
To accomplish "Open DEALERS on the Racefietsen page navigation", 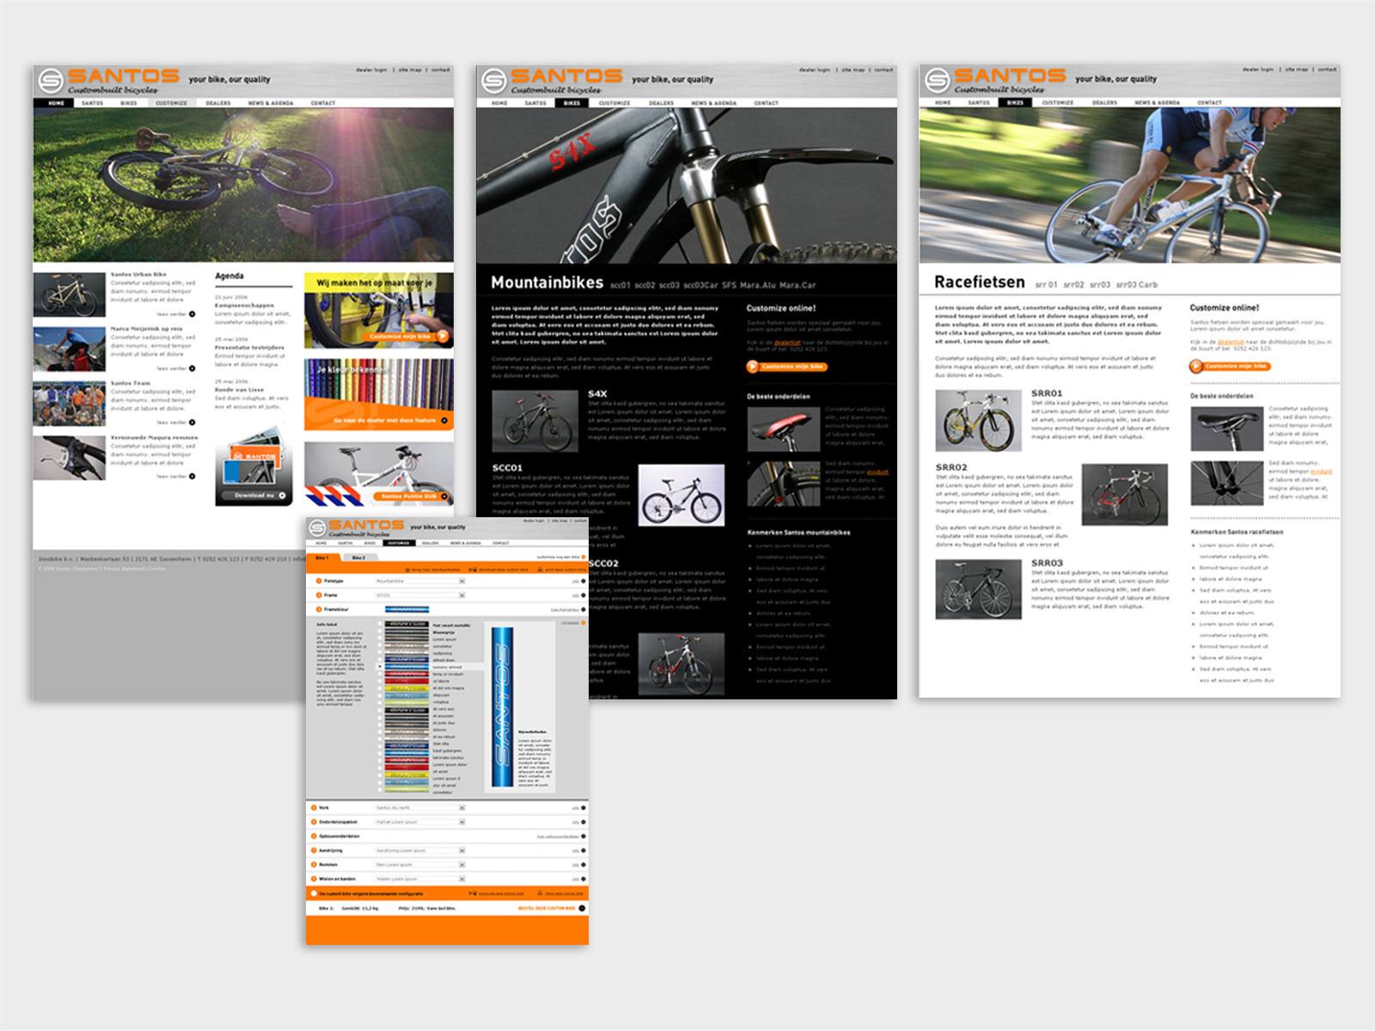I will click(x=1104, y=103).
